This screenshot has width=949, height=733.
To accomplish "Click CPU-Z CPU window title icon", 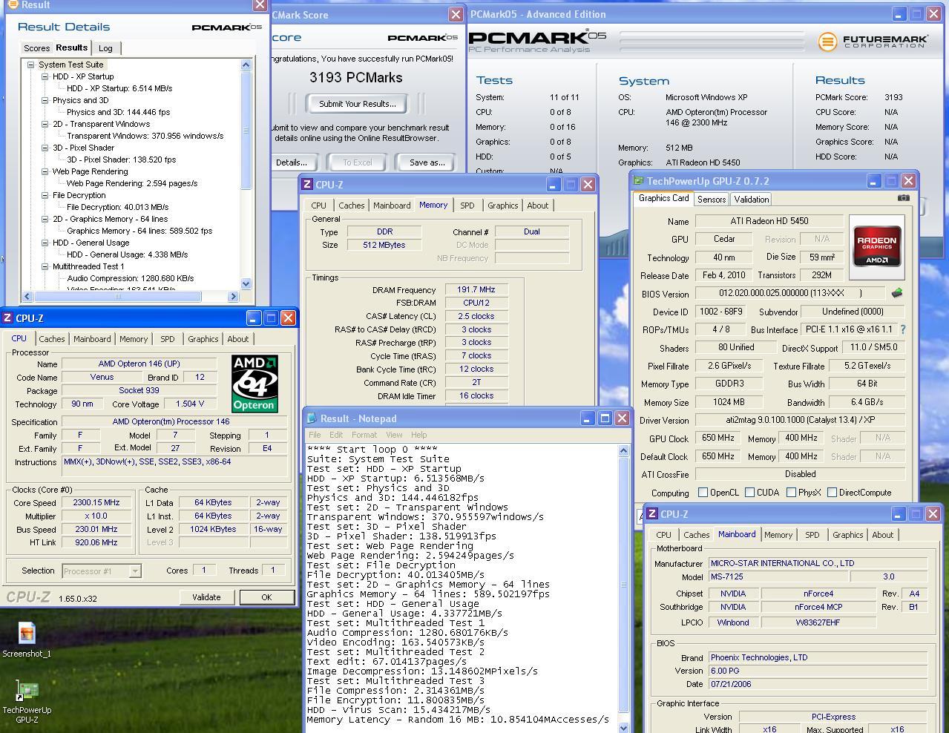I will pyautogui.click(x=7, y=318).
